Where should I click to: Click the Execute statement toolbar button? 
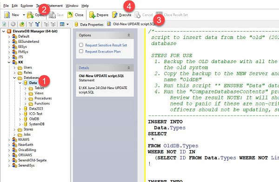122,15
